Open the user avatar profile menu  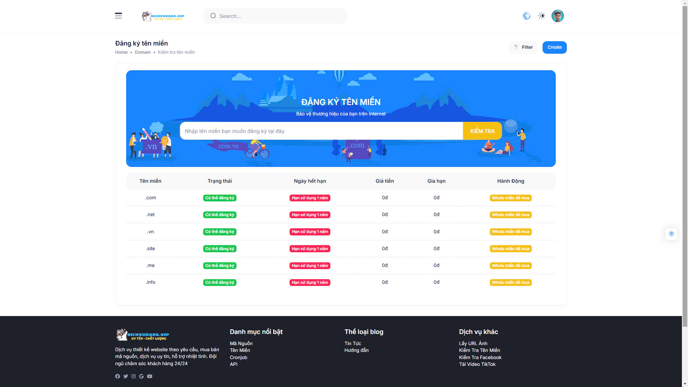pyautogui.click(x=557, y=16)
